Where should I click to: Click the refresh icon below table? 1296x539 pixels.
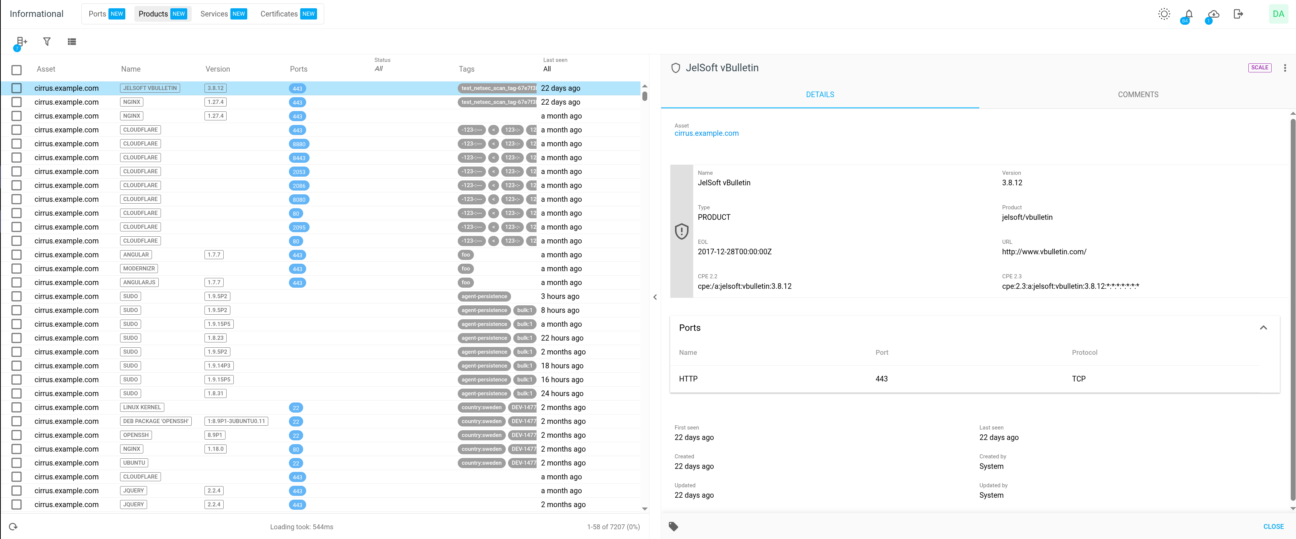14,526
